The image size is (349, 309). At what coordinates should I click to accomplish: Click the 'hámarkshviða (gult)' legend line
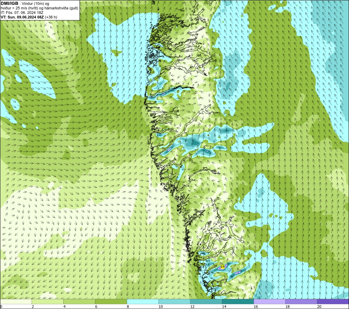62,8
